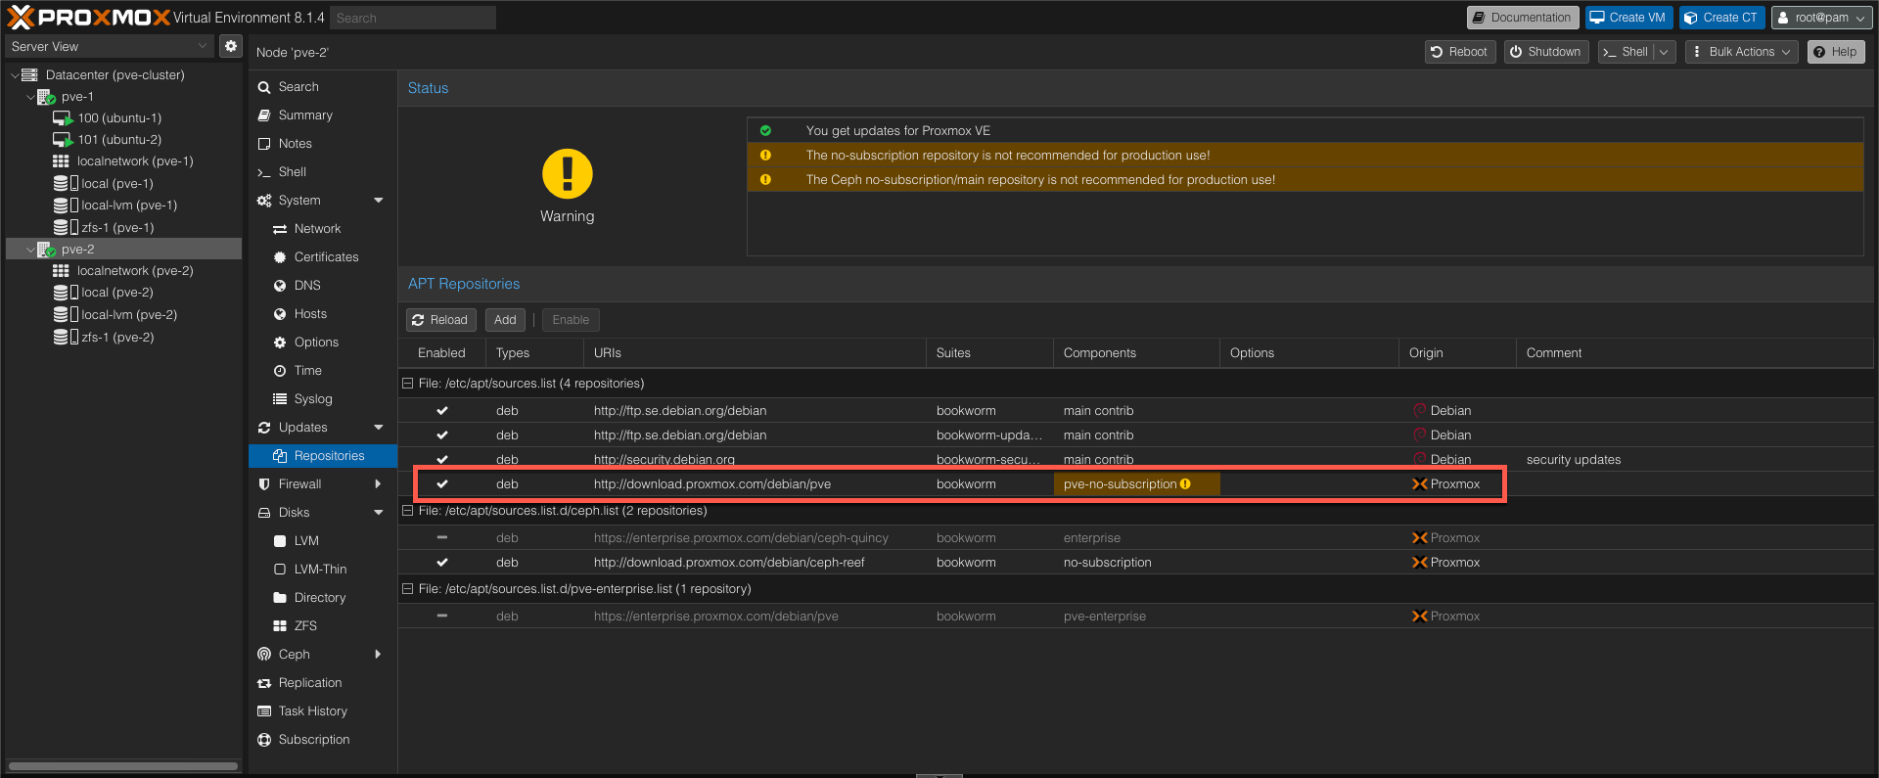Select the disabled pve-enterprise repository row
Viewport: 1879px width, 778px height.
point(1135,617)
